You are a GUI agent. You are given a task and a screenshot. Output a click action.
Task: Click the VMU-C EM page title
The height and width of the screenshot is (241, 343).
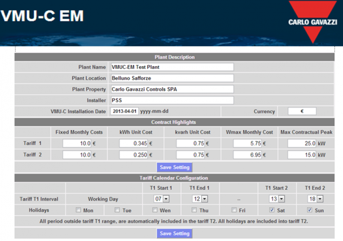coord(42,16)
